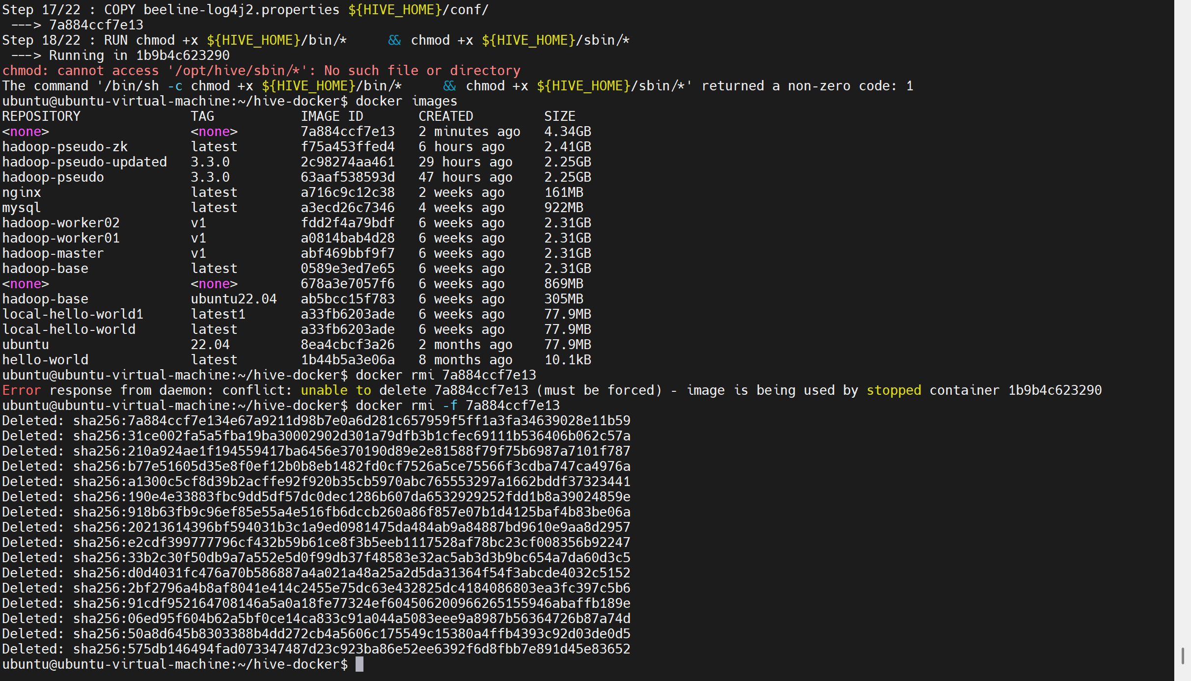Click the 'docker rmi -f 7a884ccf7e13' command text
Viewport: 1191px width, 681px height.
457,406
